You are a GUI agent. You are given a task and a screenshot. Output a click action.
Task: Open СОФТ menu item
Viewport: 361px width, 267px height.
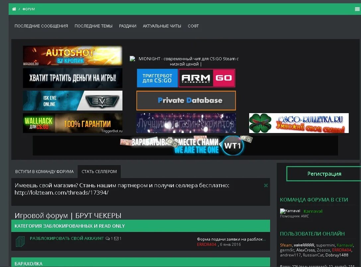pyautogui.click(x=193, y=26)
